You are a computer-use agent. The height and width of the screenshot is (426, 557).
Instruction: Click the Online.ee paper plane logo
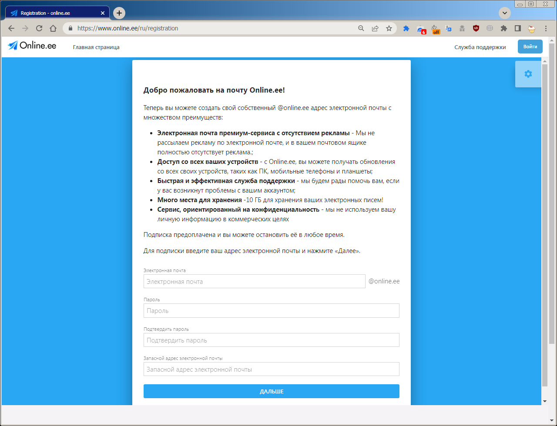click(32, 46)
